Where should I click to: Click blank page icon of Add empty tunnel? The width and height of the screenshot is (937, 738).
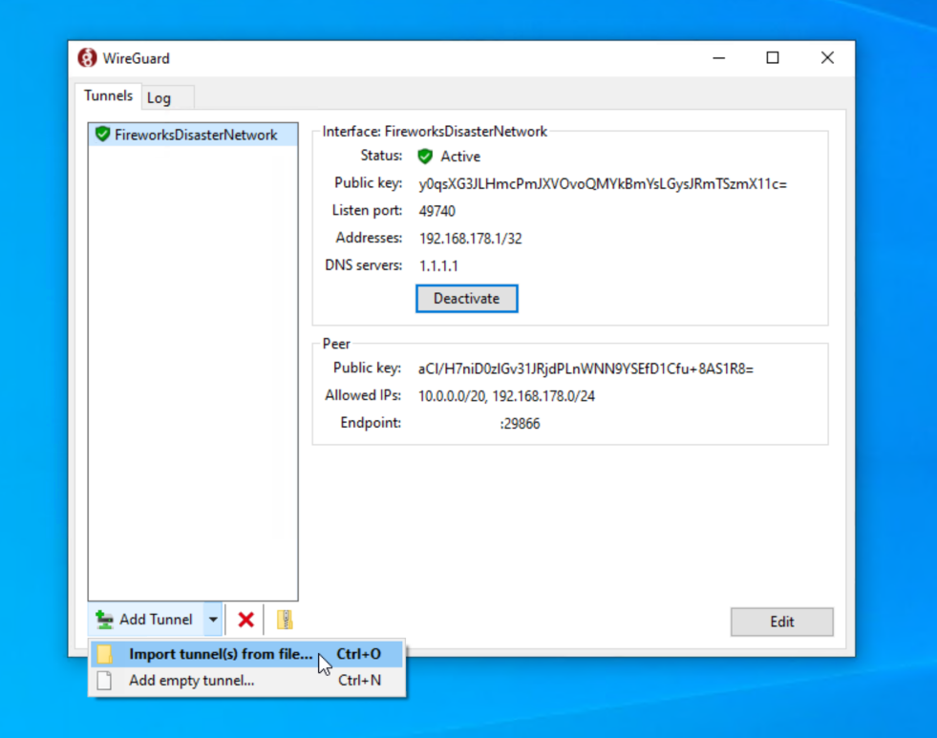pyautogui.click(x=104, y=680)
